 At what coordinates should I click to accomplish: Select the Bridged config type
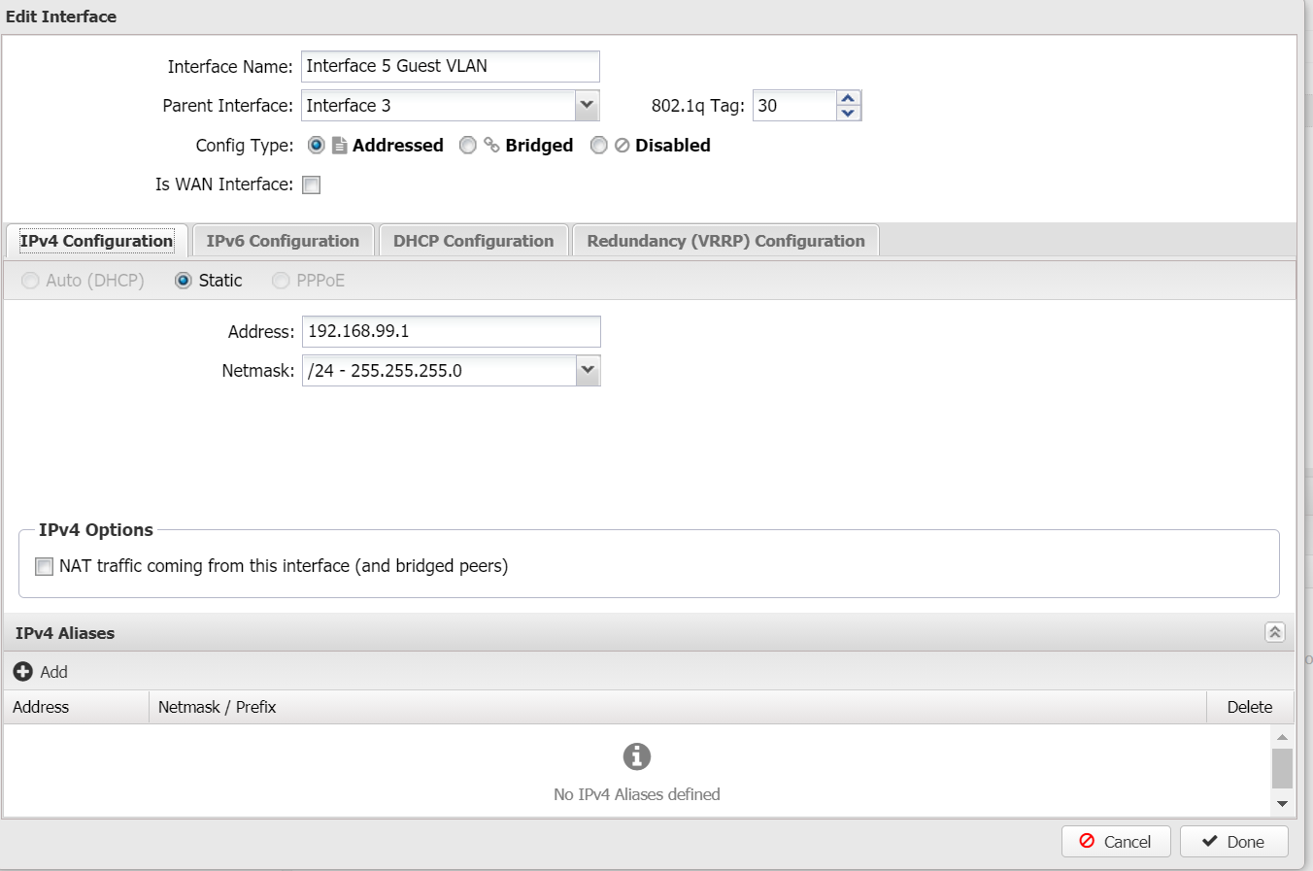pos(468,146)
